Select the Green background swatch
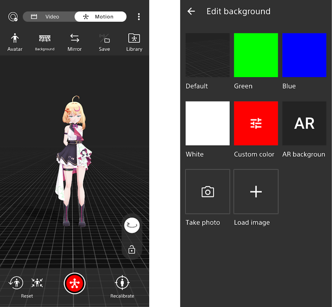This screenshot has height=307, width=332. click(256, 55)
